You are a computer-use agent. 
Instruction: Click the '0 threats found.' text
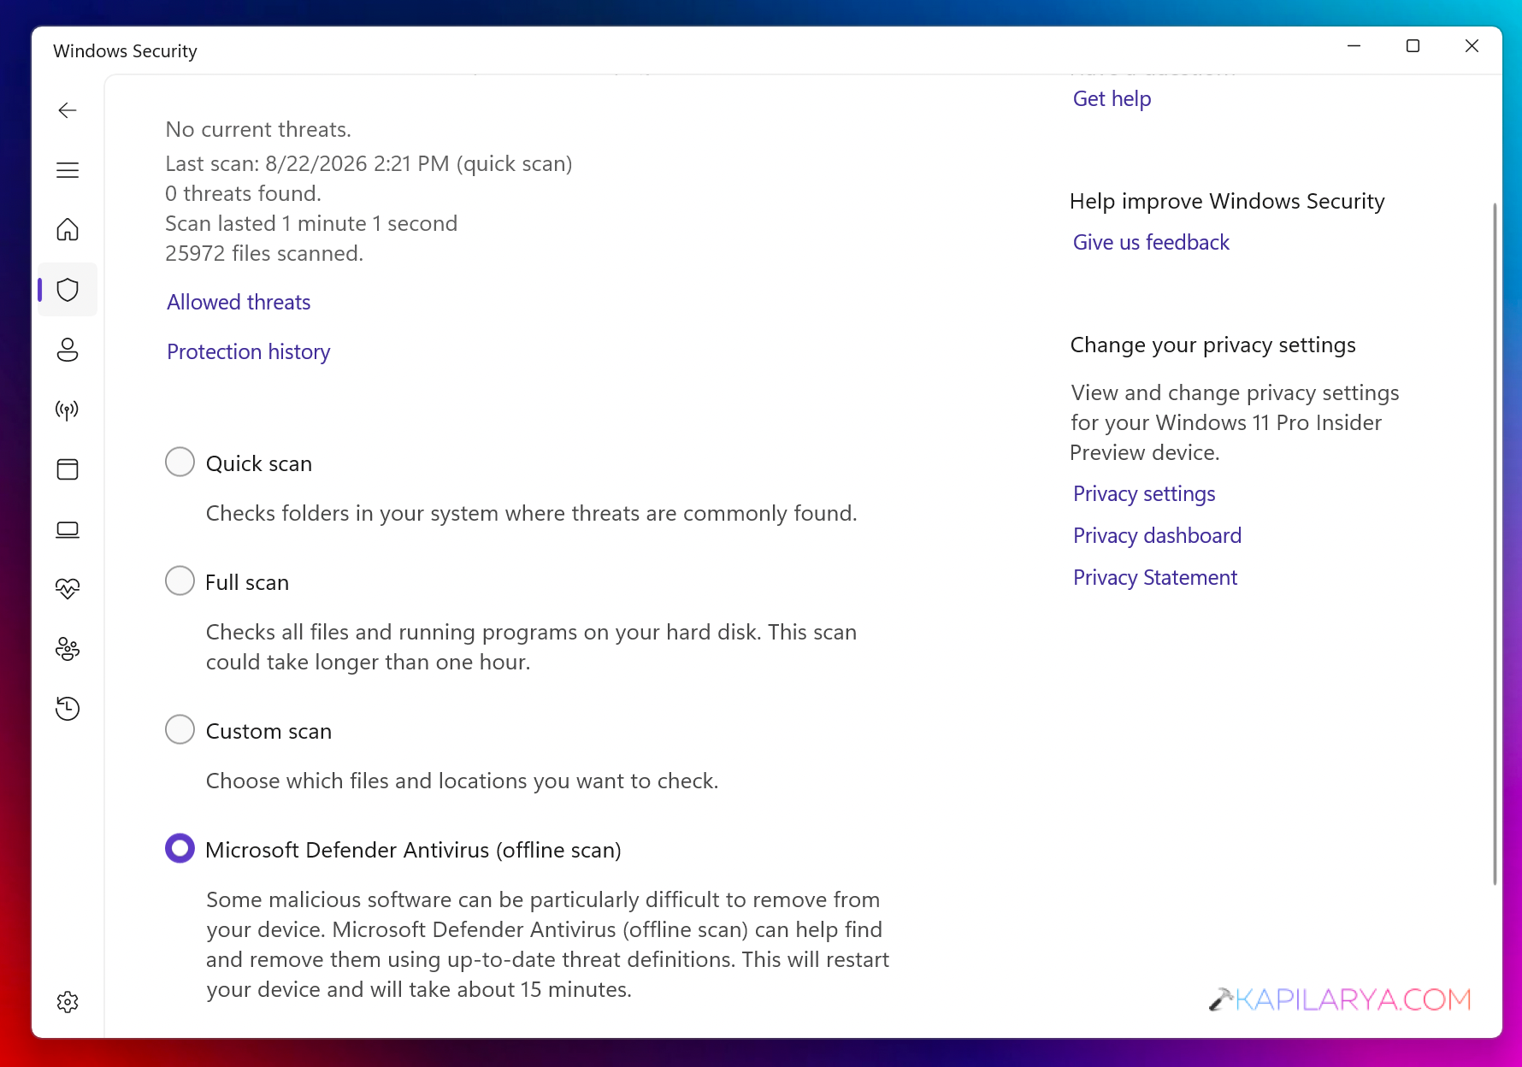[243, 194]
